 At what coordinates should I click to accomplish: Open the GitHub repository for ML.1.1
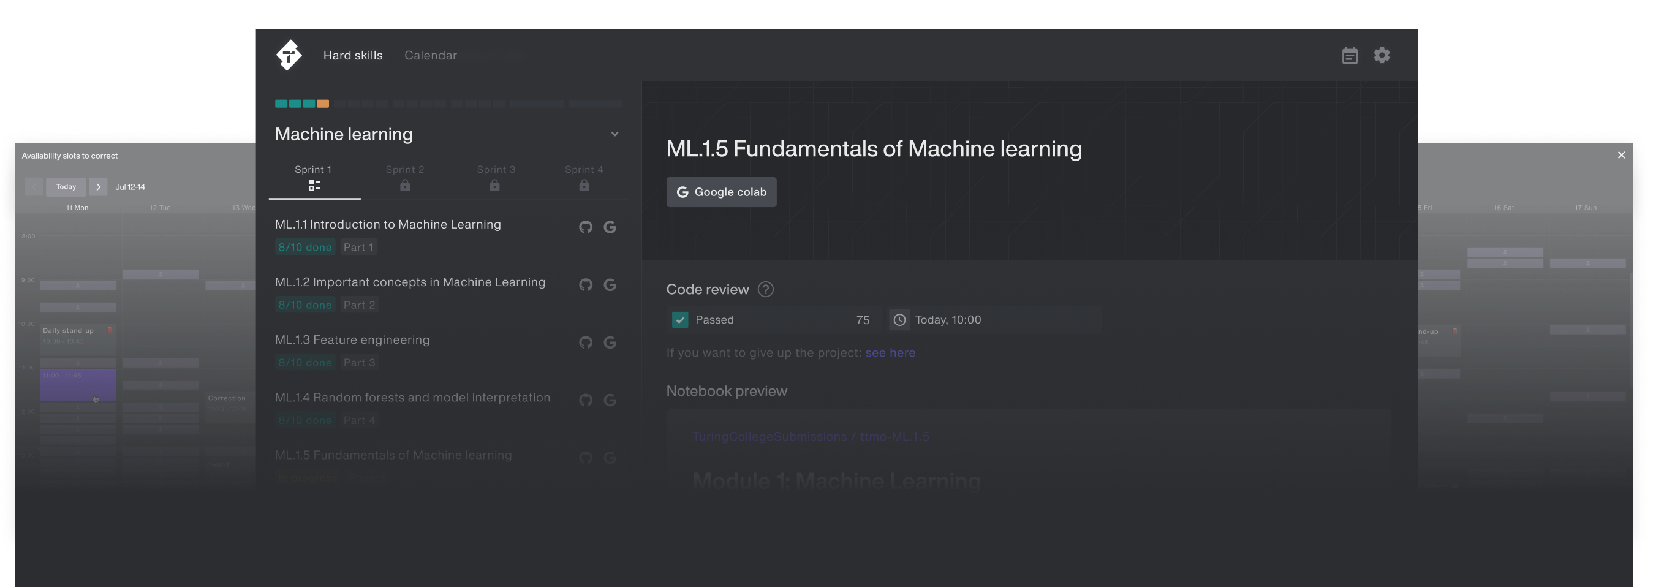[x=586, y=227]
